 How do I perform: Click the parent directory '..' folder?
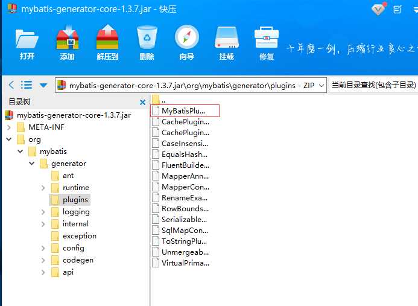tap(159, 100)
